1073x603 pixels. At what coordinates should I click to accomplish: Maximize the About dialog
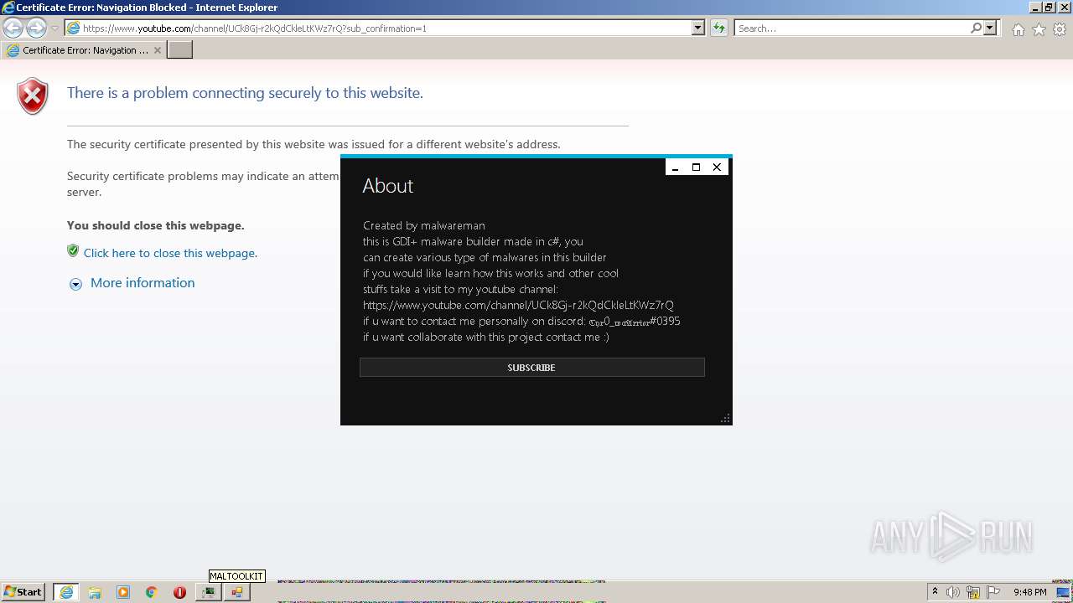(696, 167)
